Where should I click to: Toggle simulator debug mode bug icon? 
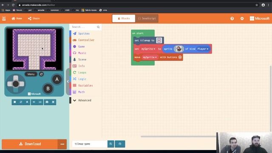coord(27,102)
